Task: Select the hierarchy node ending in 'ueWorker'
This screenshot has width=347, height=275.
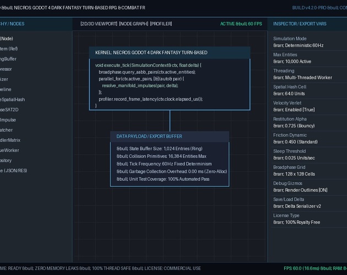Action: point(9,150)
